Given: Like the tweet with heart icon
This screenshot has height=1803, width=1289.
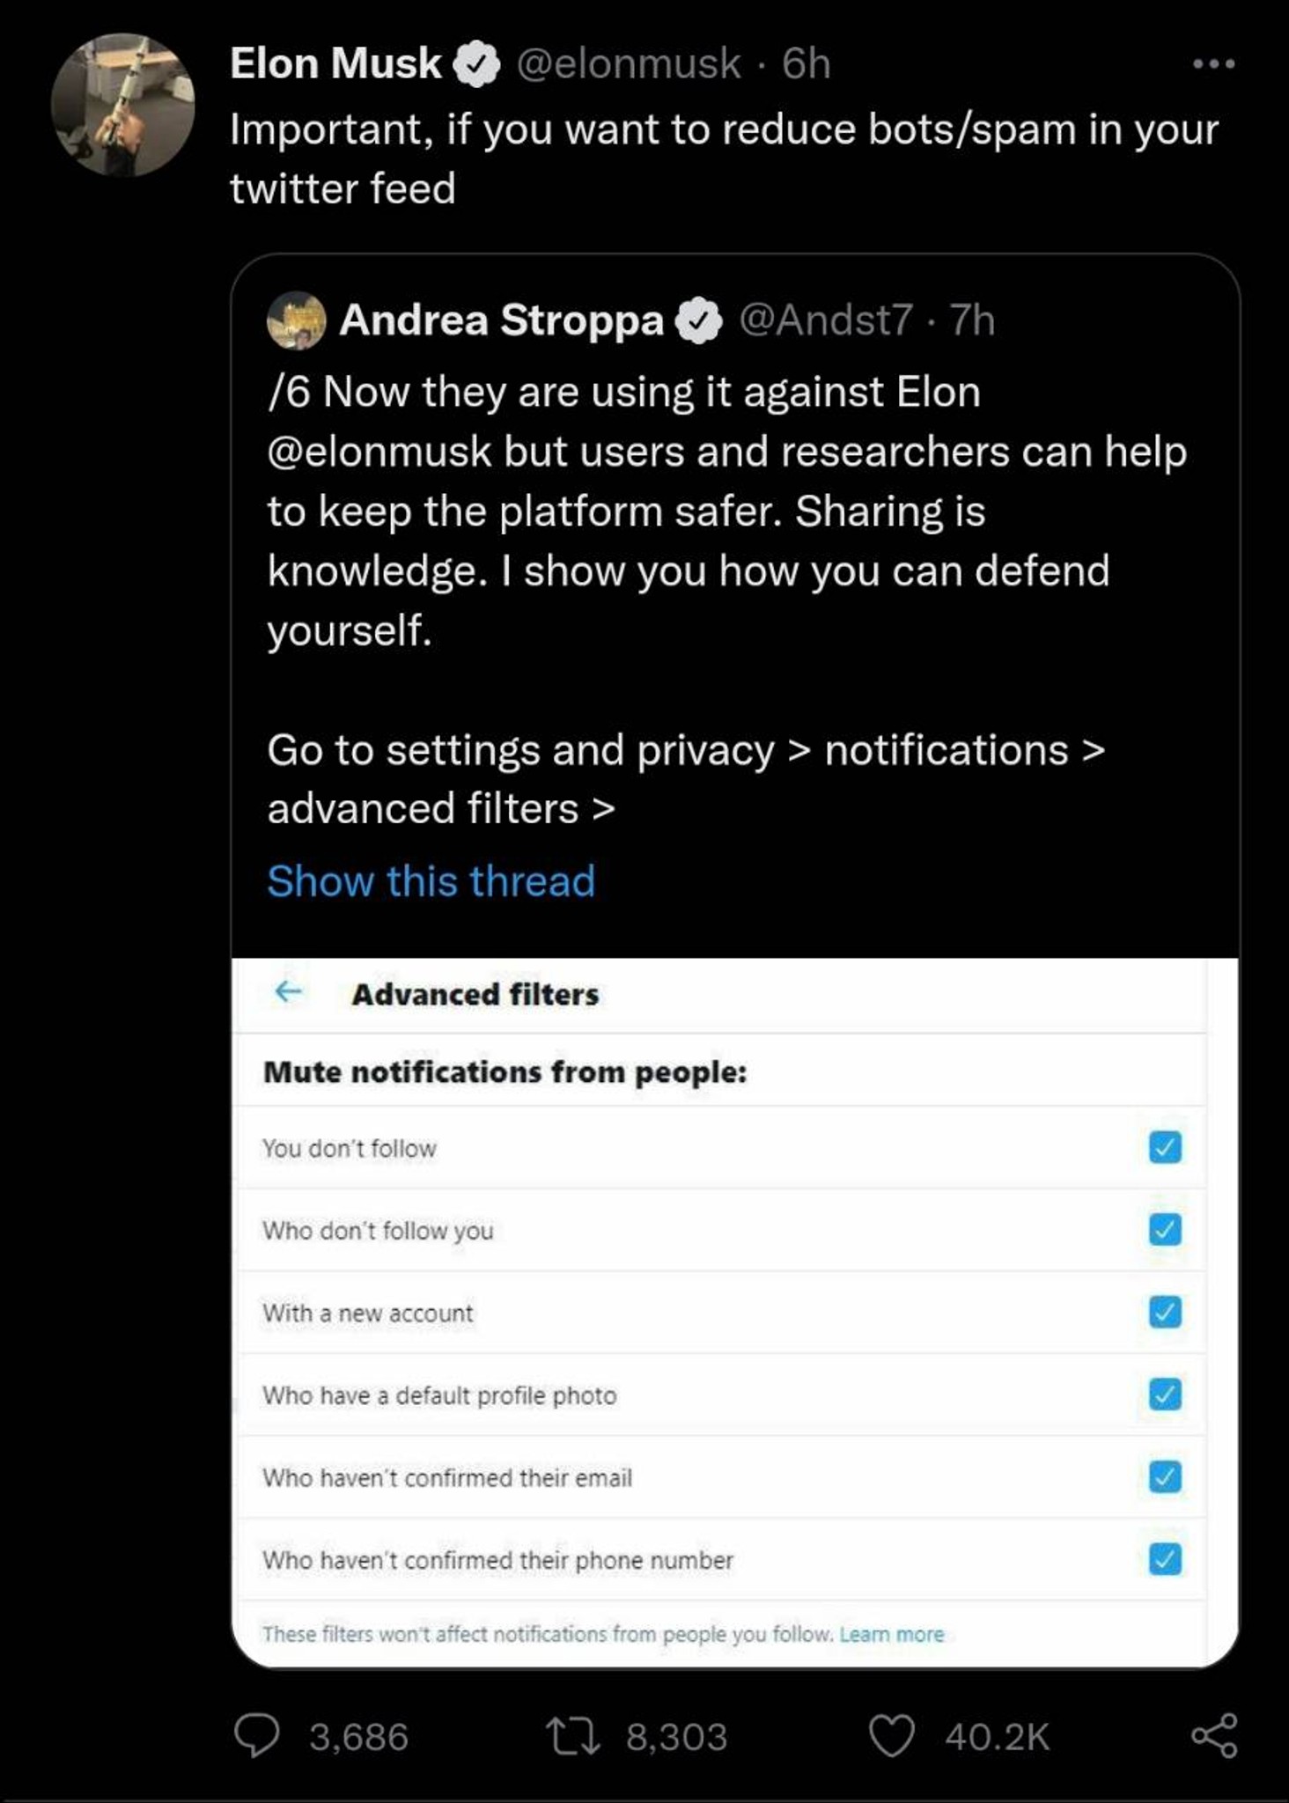Looking at the screenshot, I should coord(891,1737).
